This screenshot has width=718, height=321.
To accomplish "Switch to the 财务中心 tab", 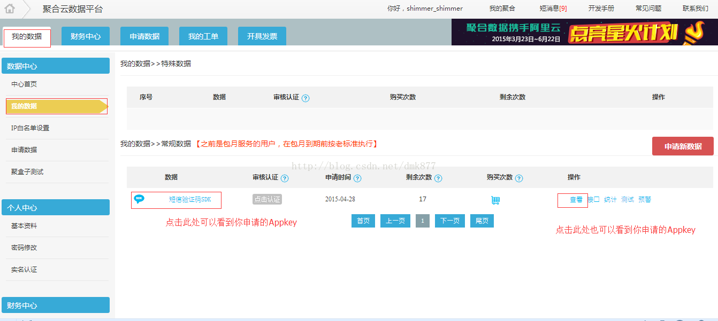I will 86,36.
